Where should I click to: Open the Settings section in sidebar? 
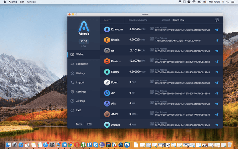coord(84,92)
